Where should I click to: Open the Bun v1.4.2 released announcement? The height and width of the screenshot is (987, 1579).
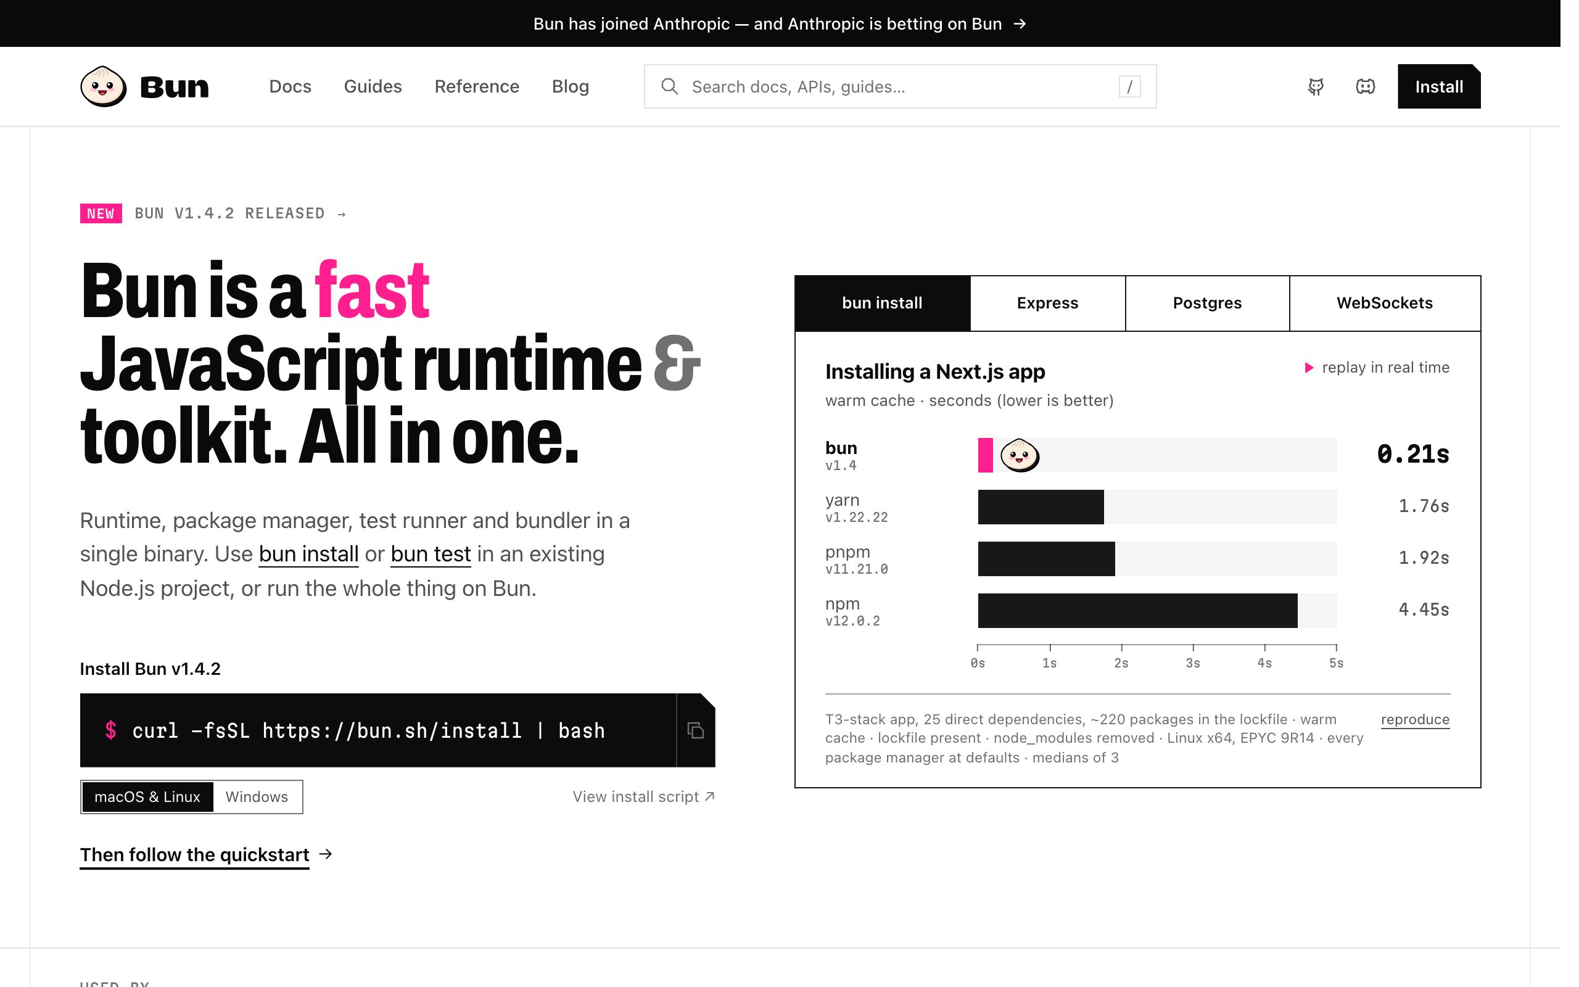pos(241,213)
